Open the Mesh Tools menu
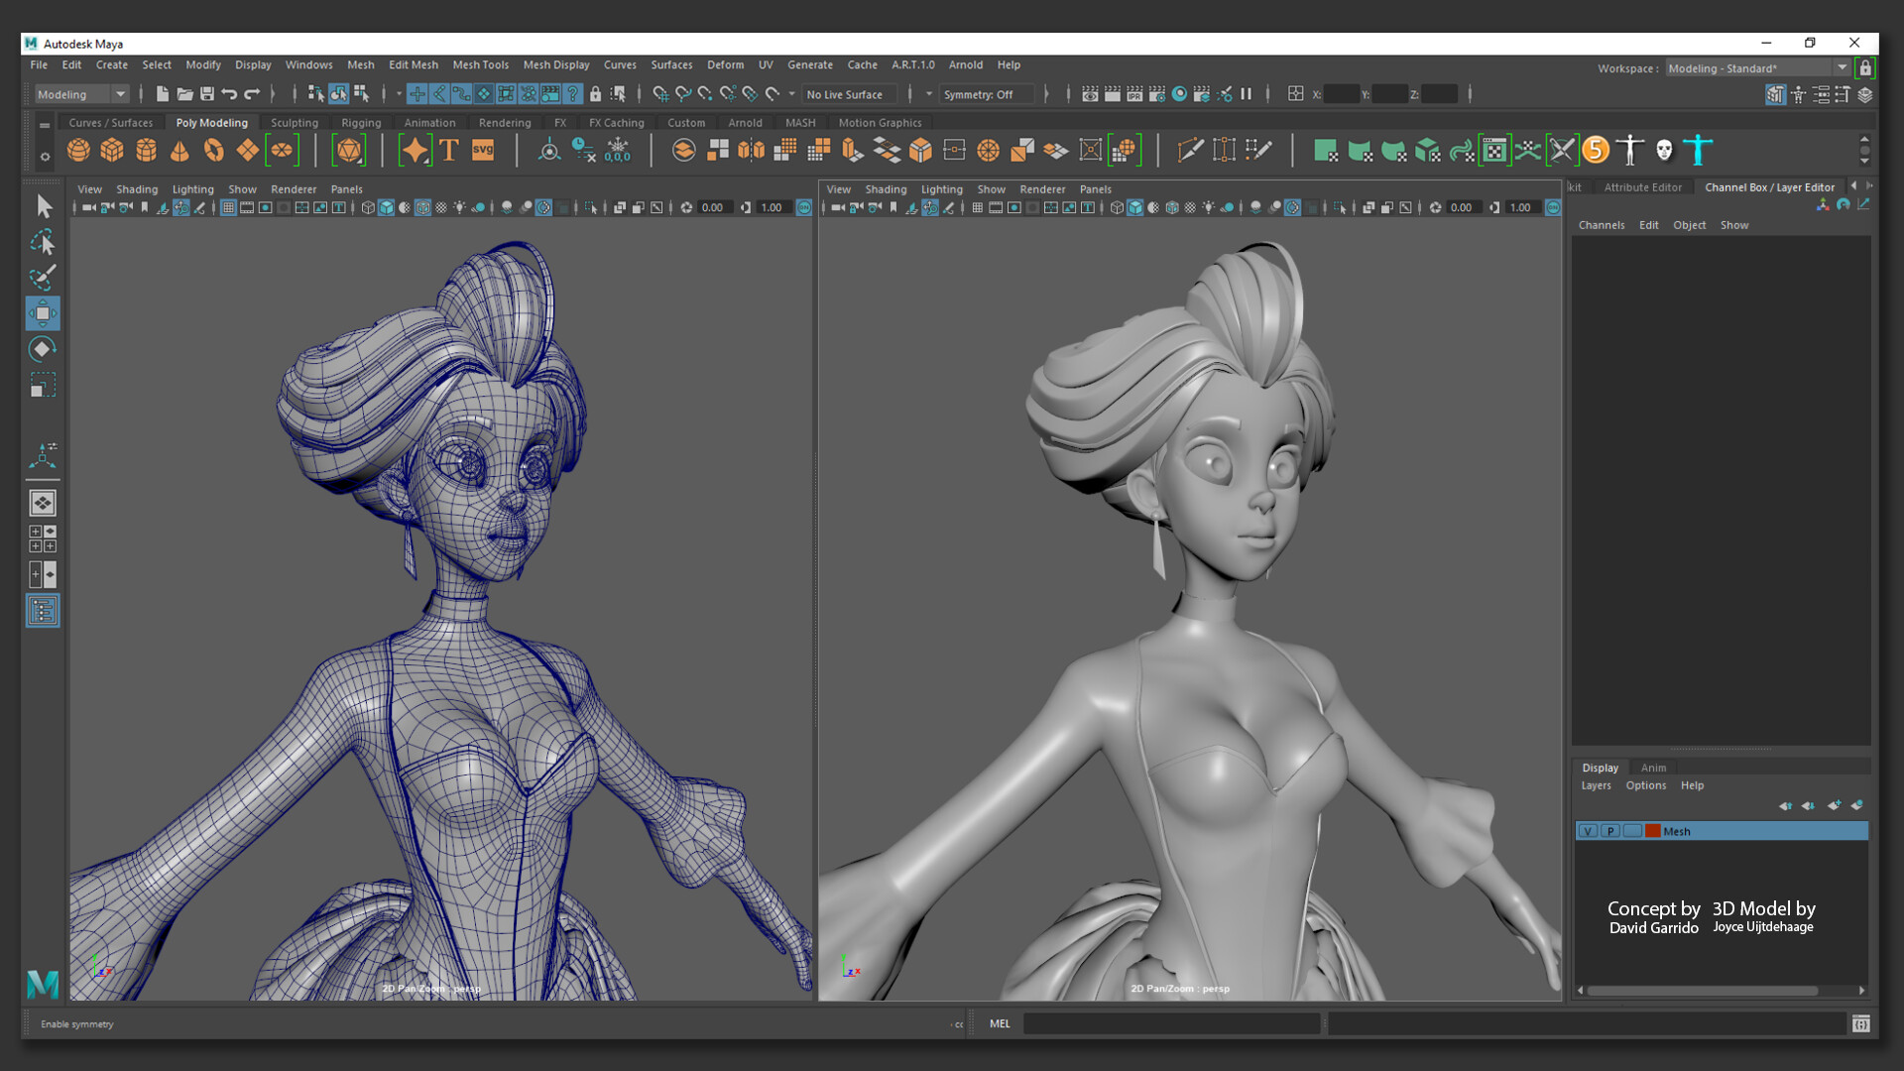This screenshot has height=1071, width=1904. (480, 64)
